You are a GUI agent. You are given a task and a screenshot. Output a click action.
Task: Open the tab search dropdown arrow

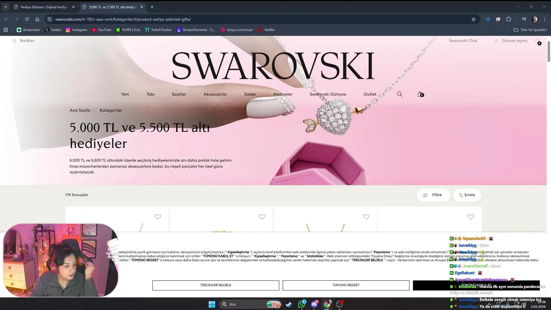[x=6, y=7]
